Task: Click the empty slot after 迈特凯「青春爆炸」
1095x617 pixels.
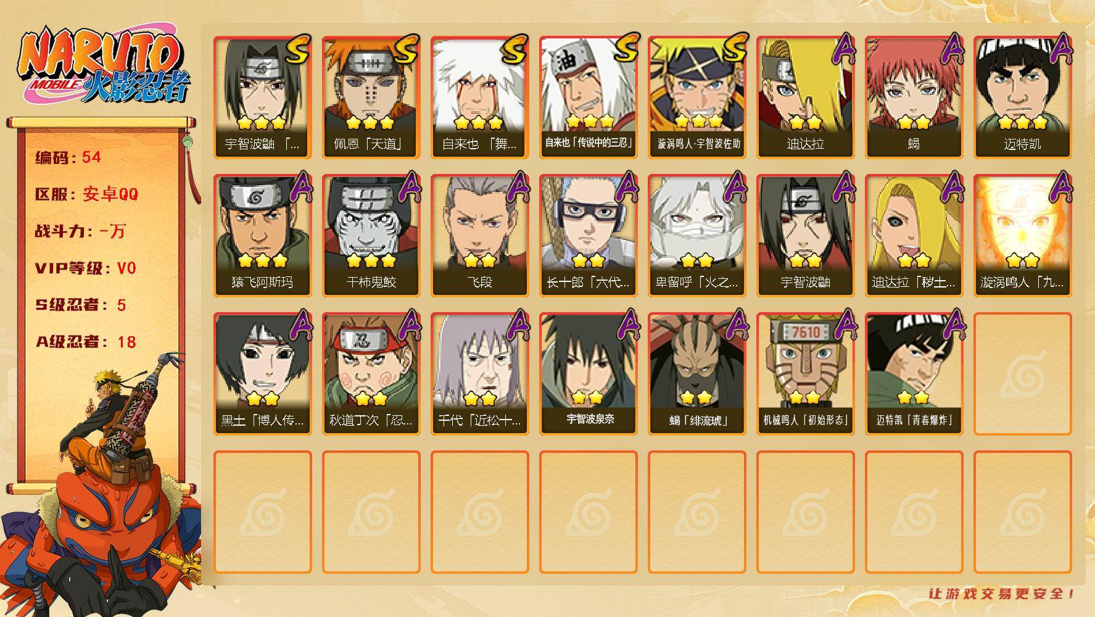Action: point(1022,374)
